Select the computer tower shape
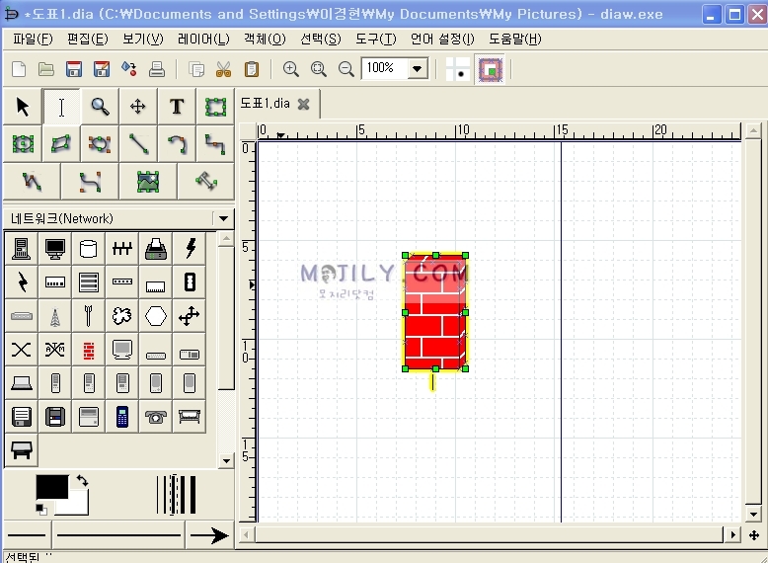Viewport: 768px width, 563px height. 22,249
